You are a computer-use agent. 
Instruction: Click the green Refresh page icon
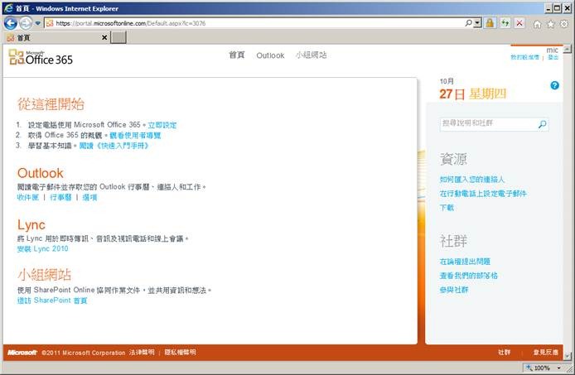pos(505,23)
